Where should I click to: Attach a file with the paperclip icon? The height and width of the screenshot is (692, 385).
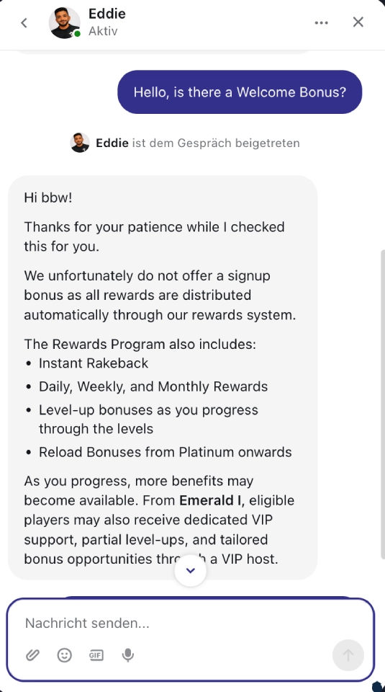32,655
